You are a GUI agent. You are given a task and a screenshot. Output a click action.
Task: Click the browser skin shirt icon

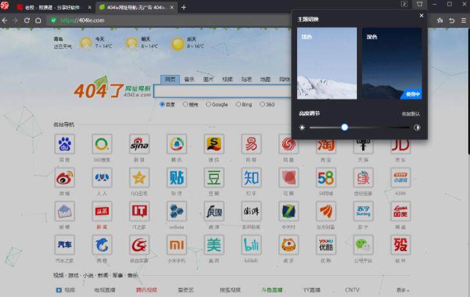point(420,4)
